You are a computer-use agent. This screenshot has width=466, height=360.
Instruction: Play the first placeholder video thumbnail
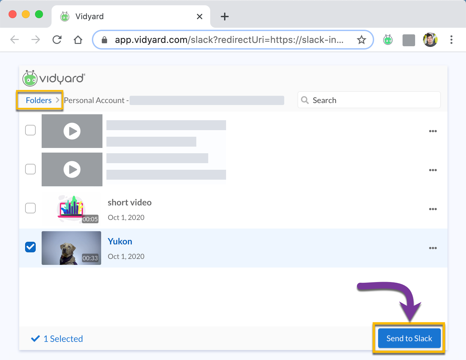point(72,131)
